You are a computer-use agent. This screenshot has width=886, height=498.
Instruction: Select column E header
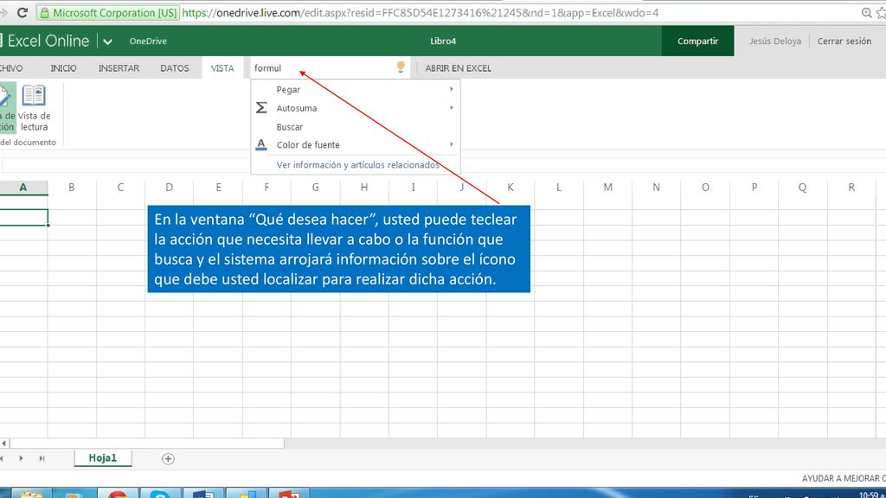[x=218, y=187]
